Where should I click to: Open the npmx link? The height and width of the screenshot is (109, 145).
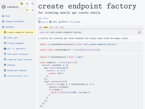[x=55, y=22]
